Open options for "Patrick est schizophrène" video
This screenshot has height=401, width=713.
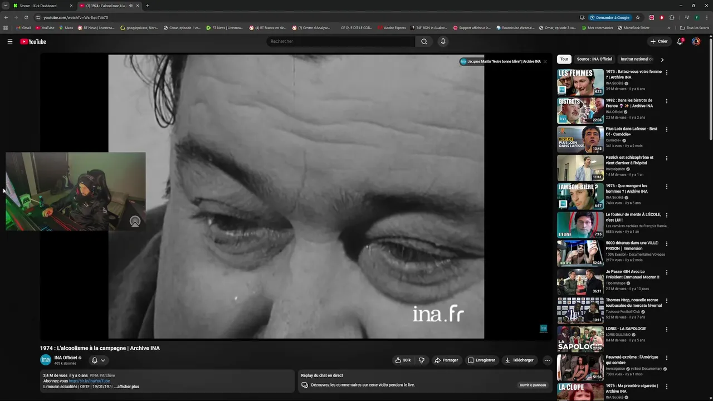click(x=666, y=158)
